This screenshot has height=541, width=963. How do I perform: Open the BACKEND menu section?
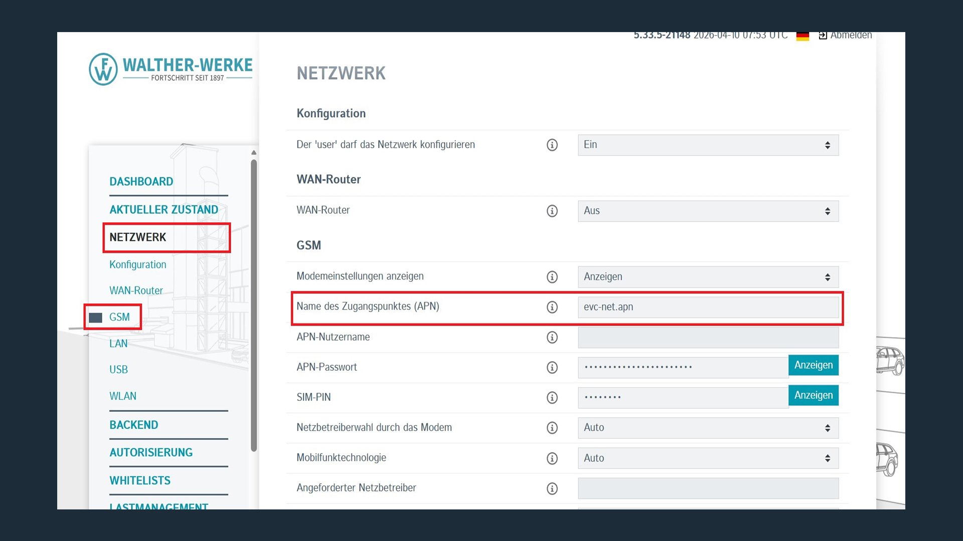click(134, 425)
